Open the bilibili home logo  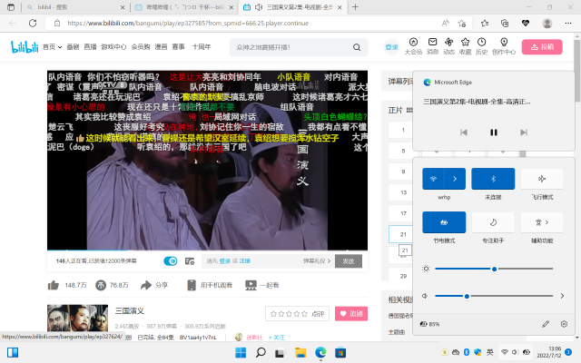click(x=25, y=46)
